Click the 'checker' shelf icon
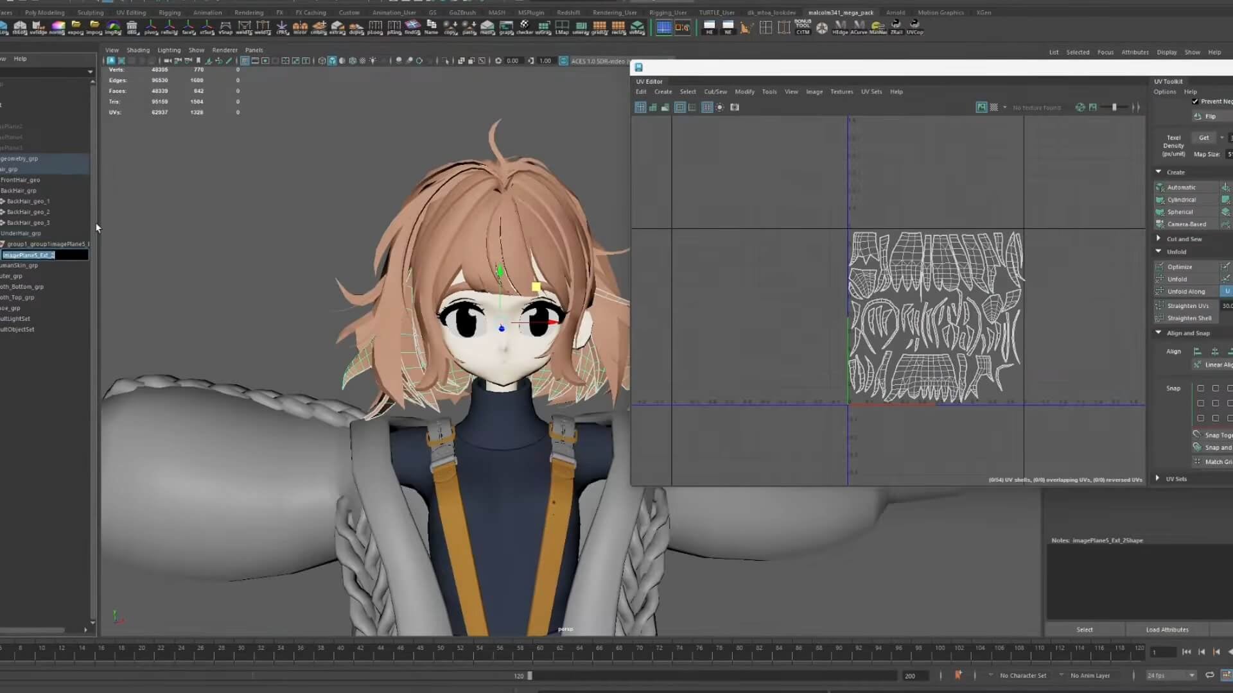 pyautogui.click(x=525, y=27)
